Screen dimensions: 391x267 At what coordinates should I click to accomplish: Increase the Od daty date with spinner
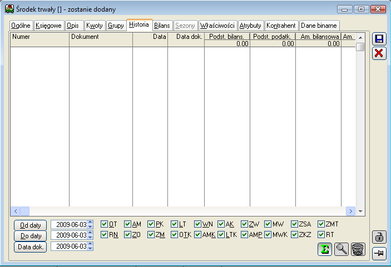(90, 223)
